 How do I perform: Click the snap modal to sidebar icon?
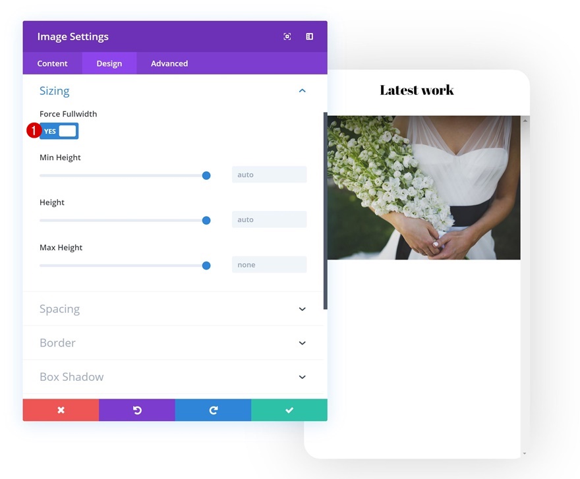(310, 36)
